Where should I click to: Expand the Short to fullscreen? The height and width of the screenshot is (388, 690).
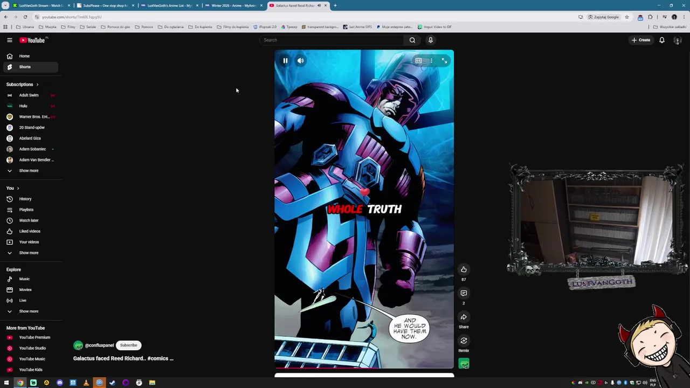[444, 61]
